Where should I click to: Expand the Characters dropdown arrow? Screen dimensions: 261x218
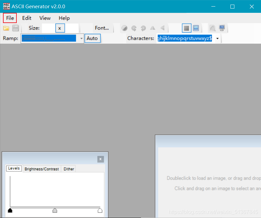(218, 38)
